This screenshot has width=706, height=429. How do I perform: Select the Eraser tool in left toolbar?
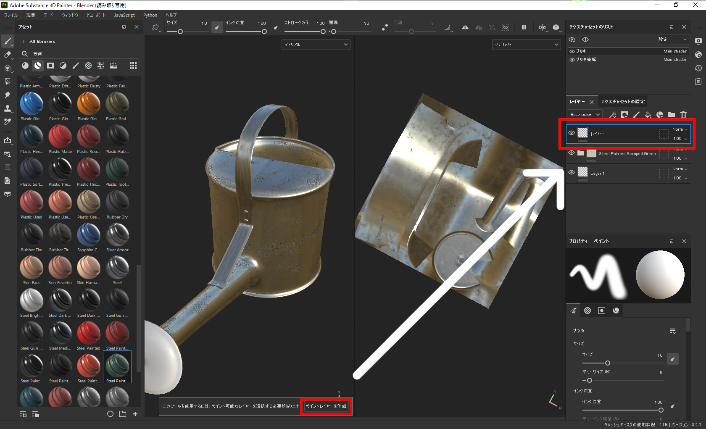pyautogui.click(x=8, y=55)
